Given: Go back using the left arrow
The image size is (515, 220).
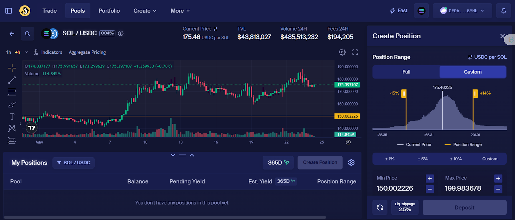Looking at the screenshot, I should tap(12, 33).
